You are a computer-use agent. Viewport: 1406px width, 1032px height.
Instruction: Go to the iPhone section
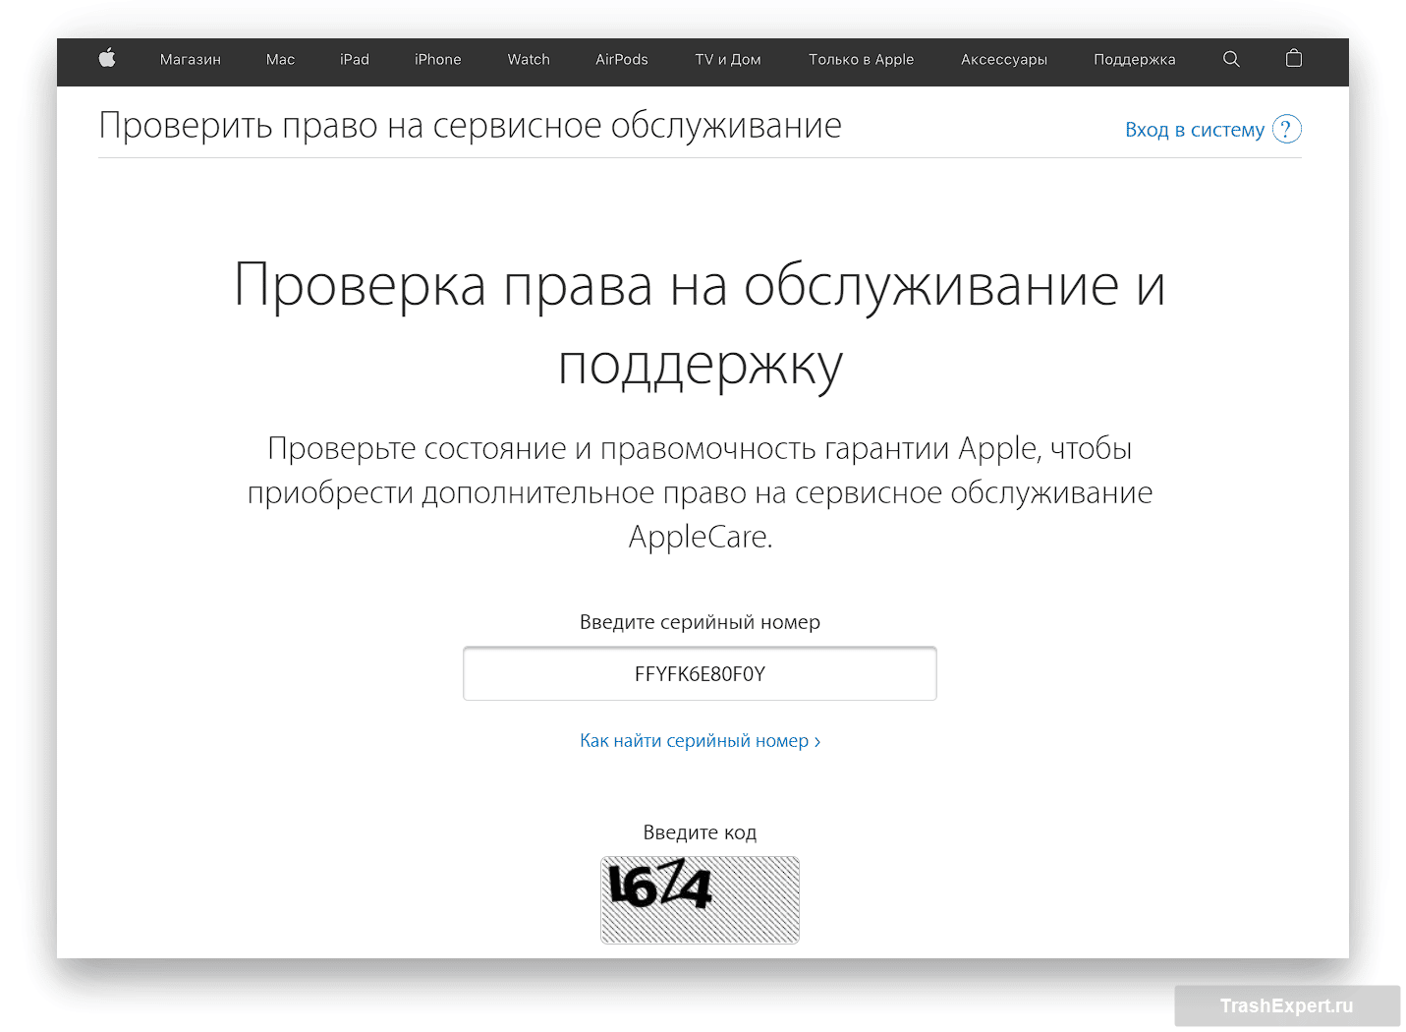tap(437, 60)
